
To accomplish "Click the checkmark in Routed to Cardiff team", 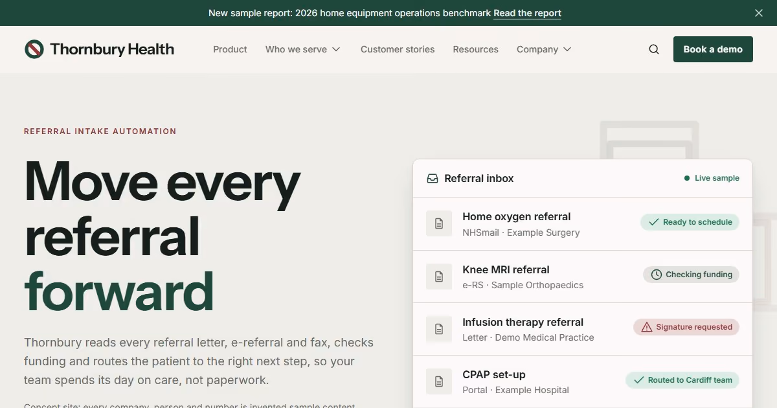I will pos(639,380).
